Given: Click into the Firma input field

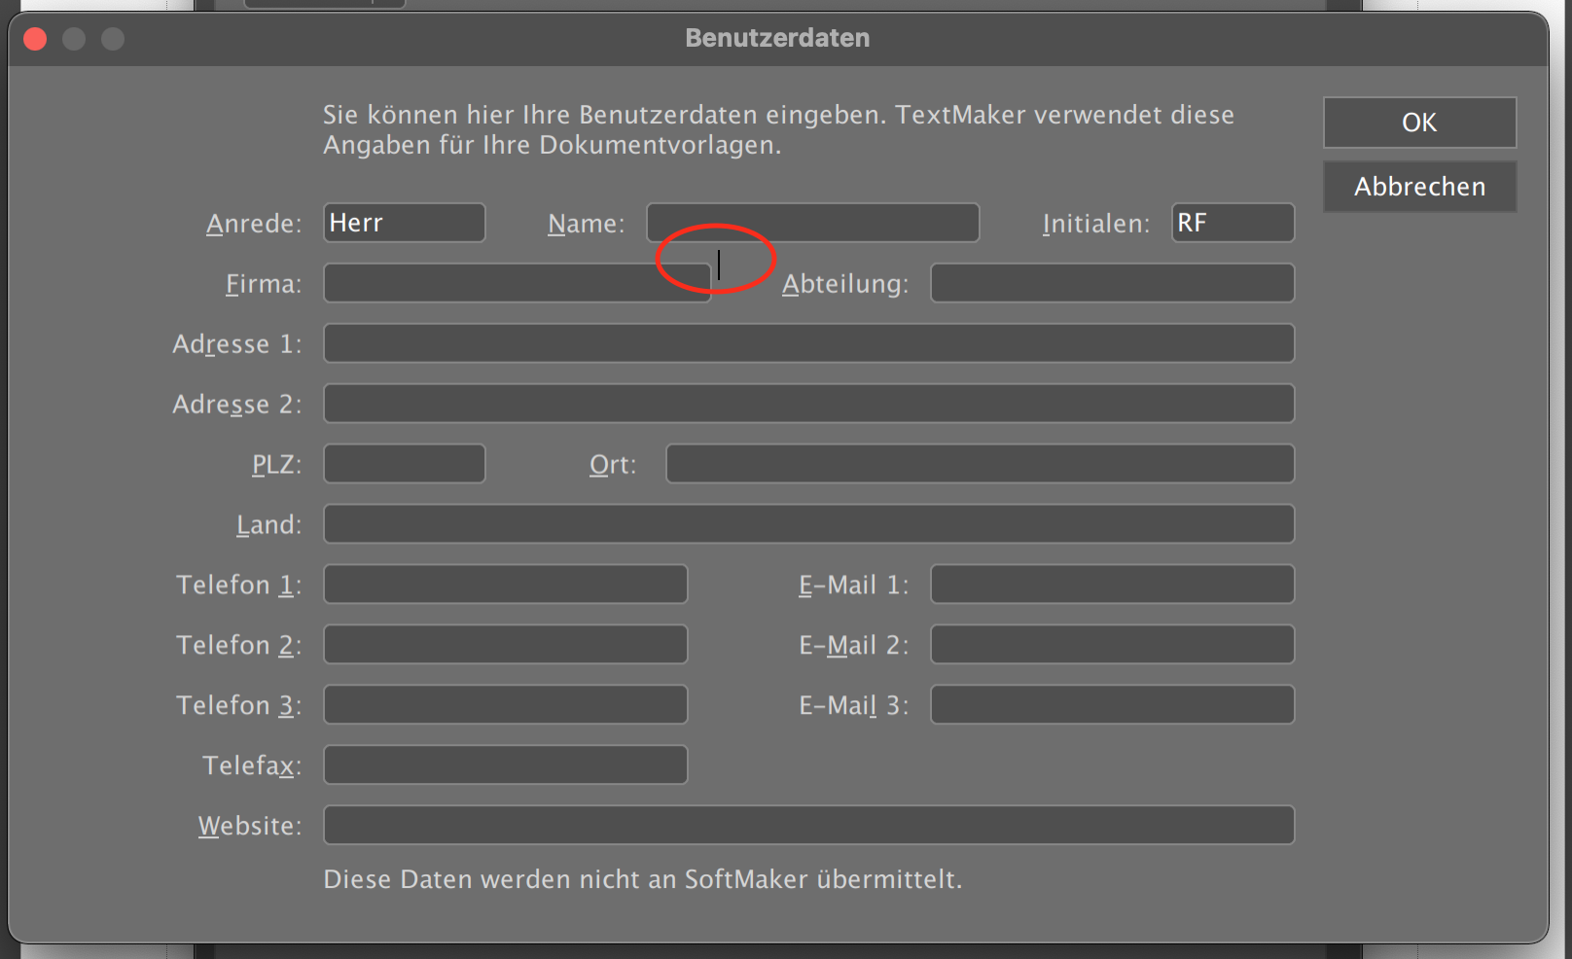Looking at the screenshot, I should 518,283.
